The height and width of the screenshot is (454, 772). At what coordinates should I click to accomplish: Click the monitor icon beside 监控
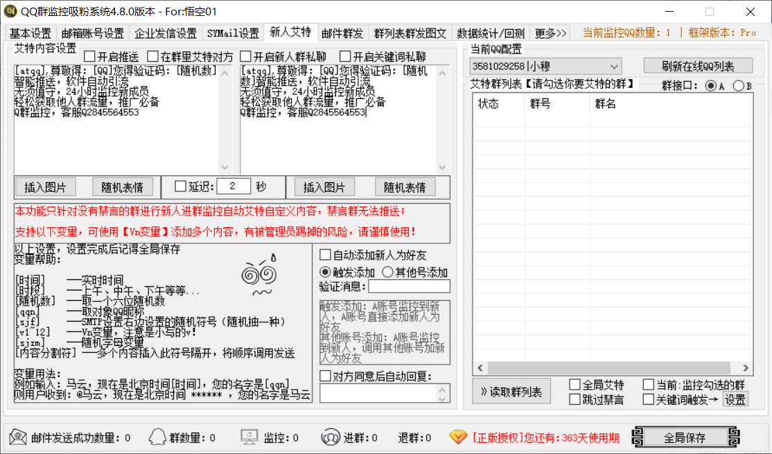click(249, 437)
